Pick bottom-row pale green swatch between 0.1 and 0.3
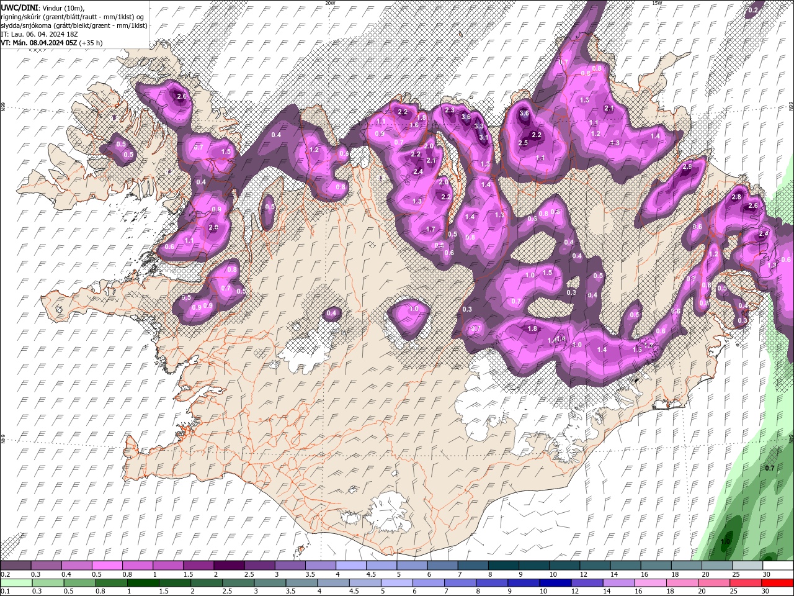This screenshot has height=596, width=794. tap(16, 583)
